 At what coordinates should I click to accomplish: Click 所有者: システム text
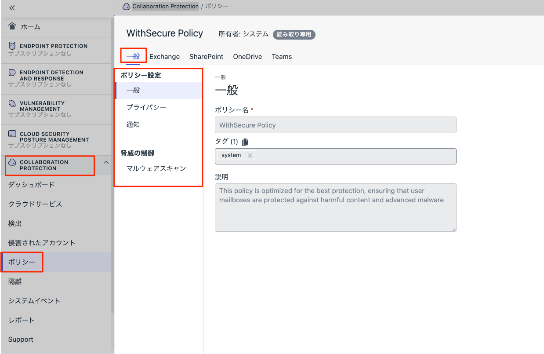click(243, 34)
